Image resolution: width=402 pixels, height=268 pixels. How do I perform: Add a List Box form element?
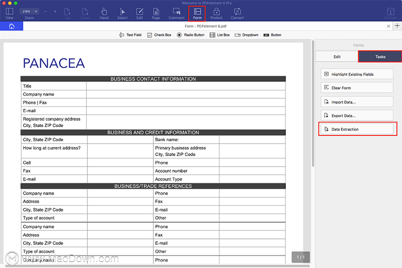[x=220, y=35]
